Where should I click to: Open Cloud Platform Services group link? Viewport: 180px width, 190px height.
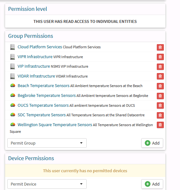point(40,47)
